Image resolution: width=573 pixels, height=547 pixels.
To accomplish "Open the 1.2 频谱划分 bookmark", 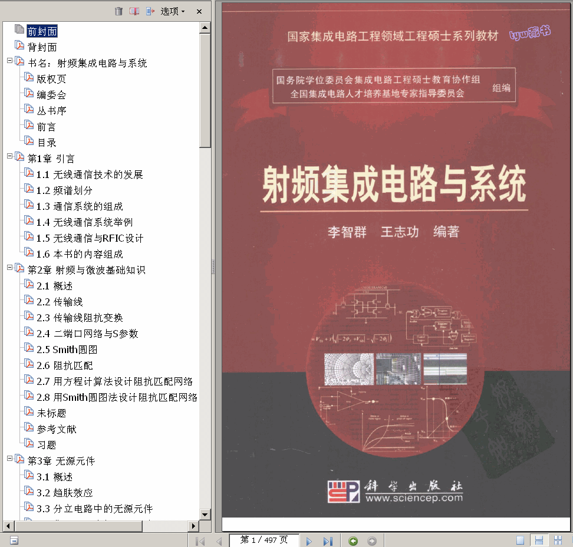I will 64,190.
